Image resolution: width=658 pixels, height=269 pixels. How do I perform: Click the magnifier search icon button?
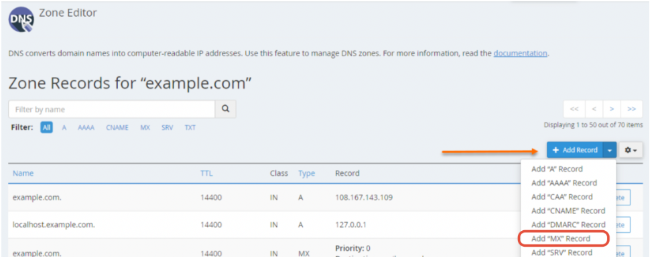[225, 109]
